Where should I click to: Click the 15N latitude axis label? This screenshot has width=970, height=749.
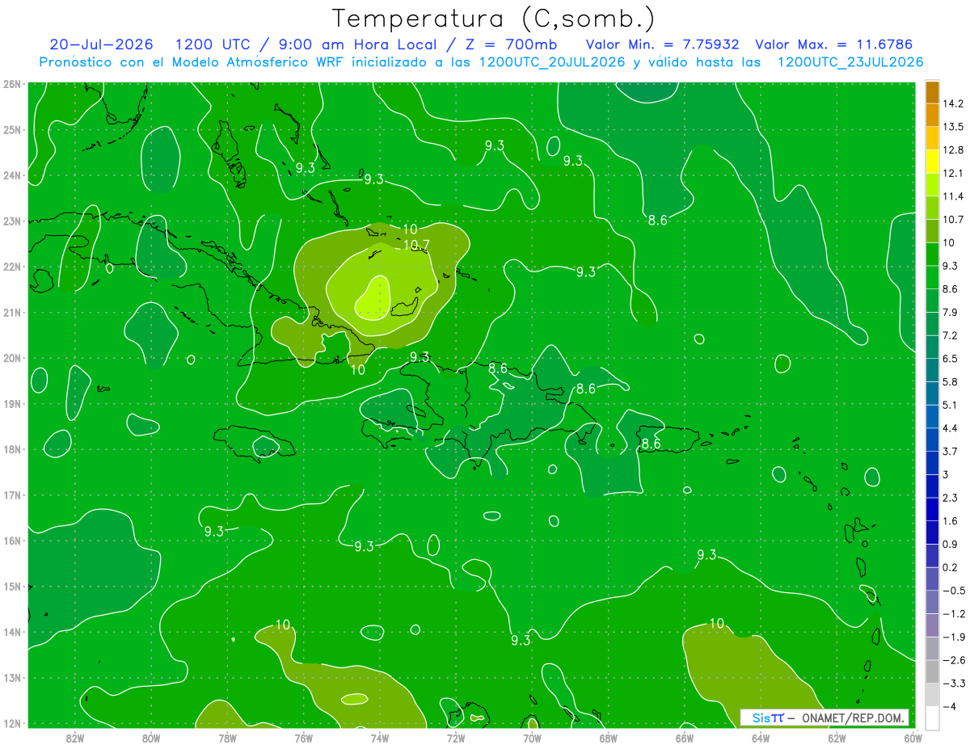click(12, 586)
